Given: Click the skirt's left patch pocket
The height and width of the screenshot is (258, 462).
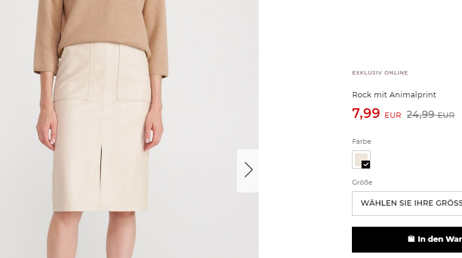Looking at the screenshot, I should point(72,72).
